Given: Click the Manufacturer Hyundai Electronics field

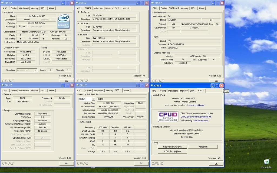Looking at the screenshot, I should coord(109,110).
